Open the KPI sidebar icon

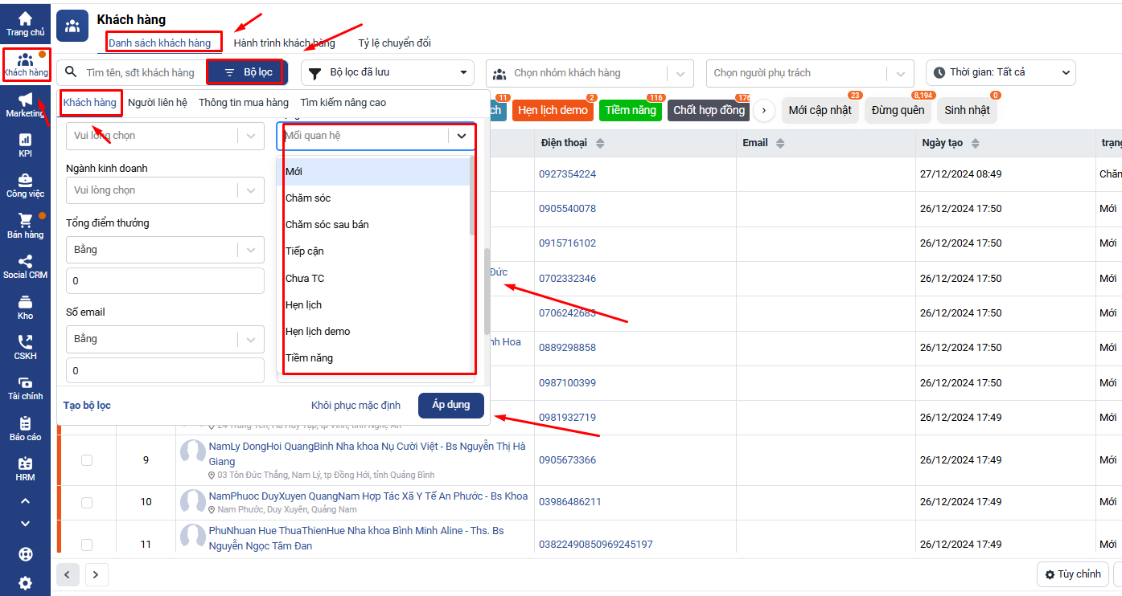(x=25, y=141)
